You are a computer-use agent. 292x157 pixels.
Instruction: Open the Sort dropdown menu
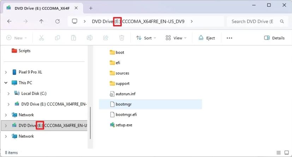pos(146,38)
